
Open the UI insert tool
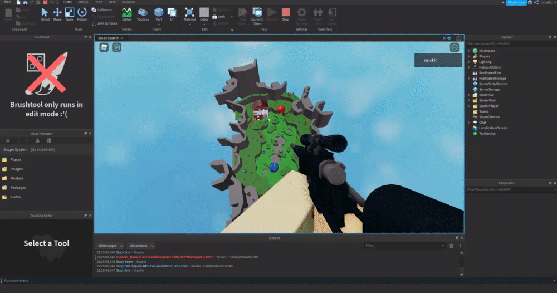pyautogui.click(x=172, y=14)
